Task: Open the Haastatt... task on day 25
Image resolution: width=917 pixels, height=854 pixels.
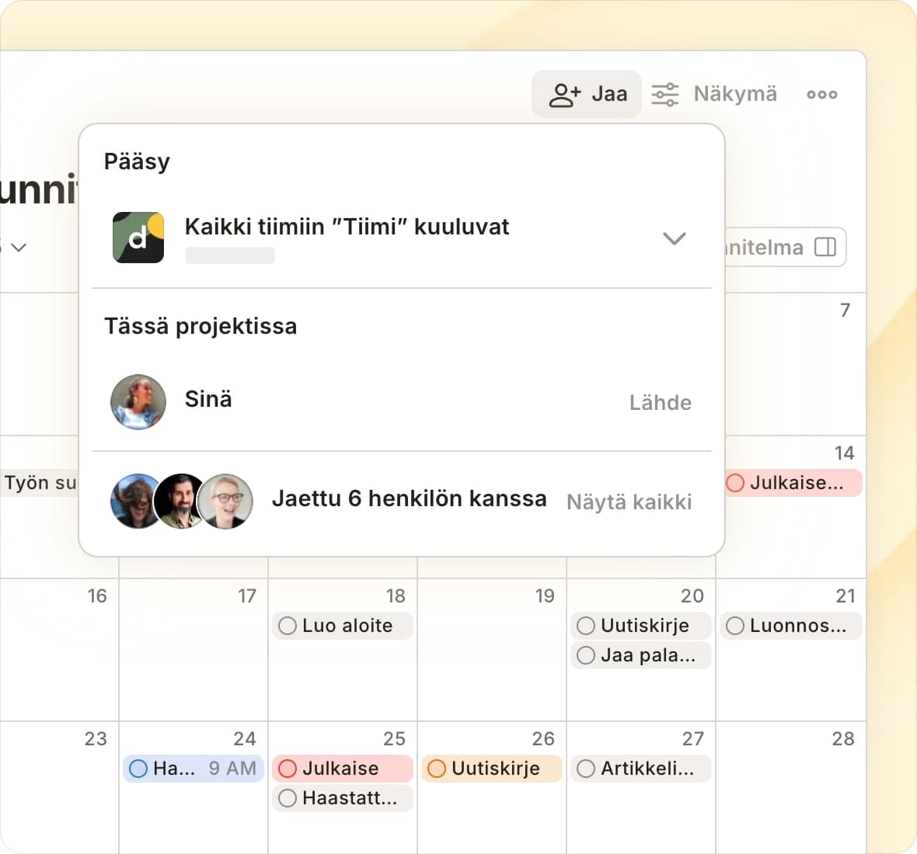Action: click(349, 798)
